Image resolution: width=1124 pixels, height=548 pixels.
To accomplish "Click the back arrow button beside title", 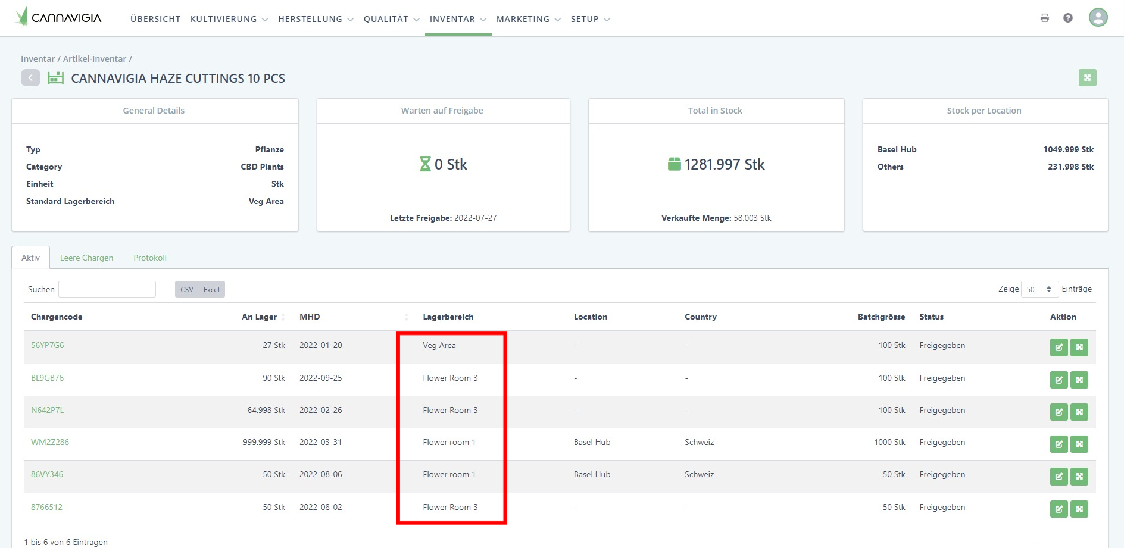I will (30, 78).
